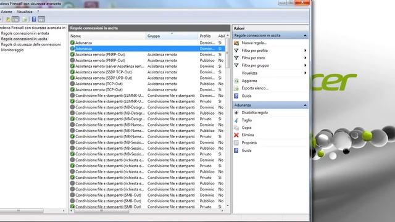Select Regole di sicurezza delle connessioni
The height and width of the screenshot is (222, 395).
click(x=31, y=44)
